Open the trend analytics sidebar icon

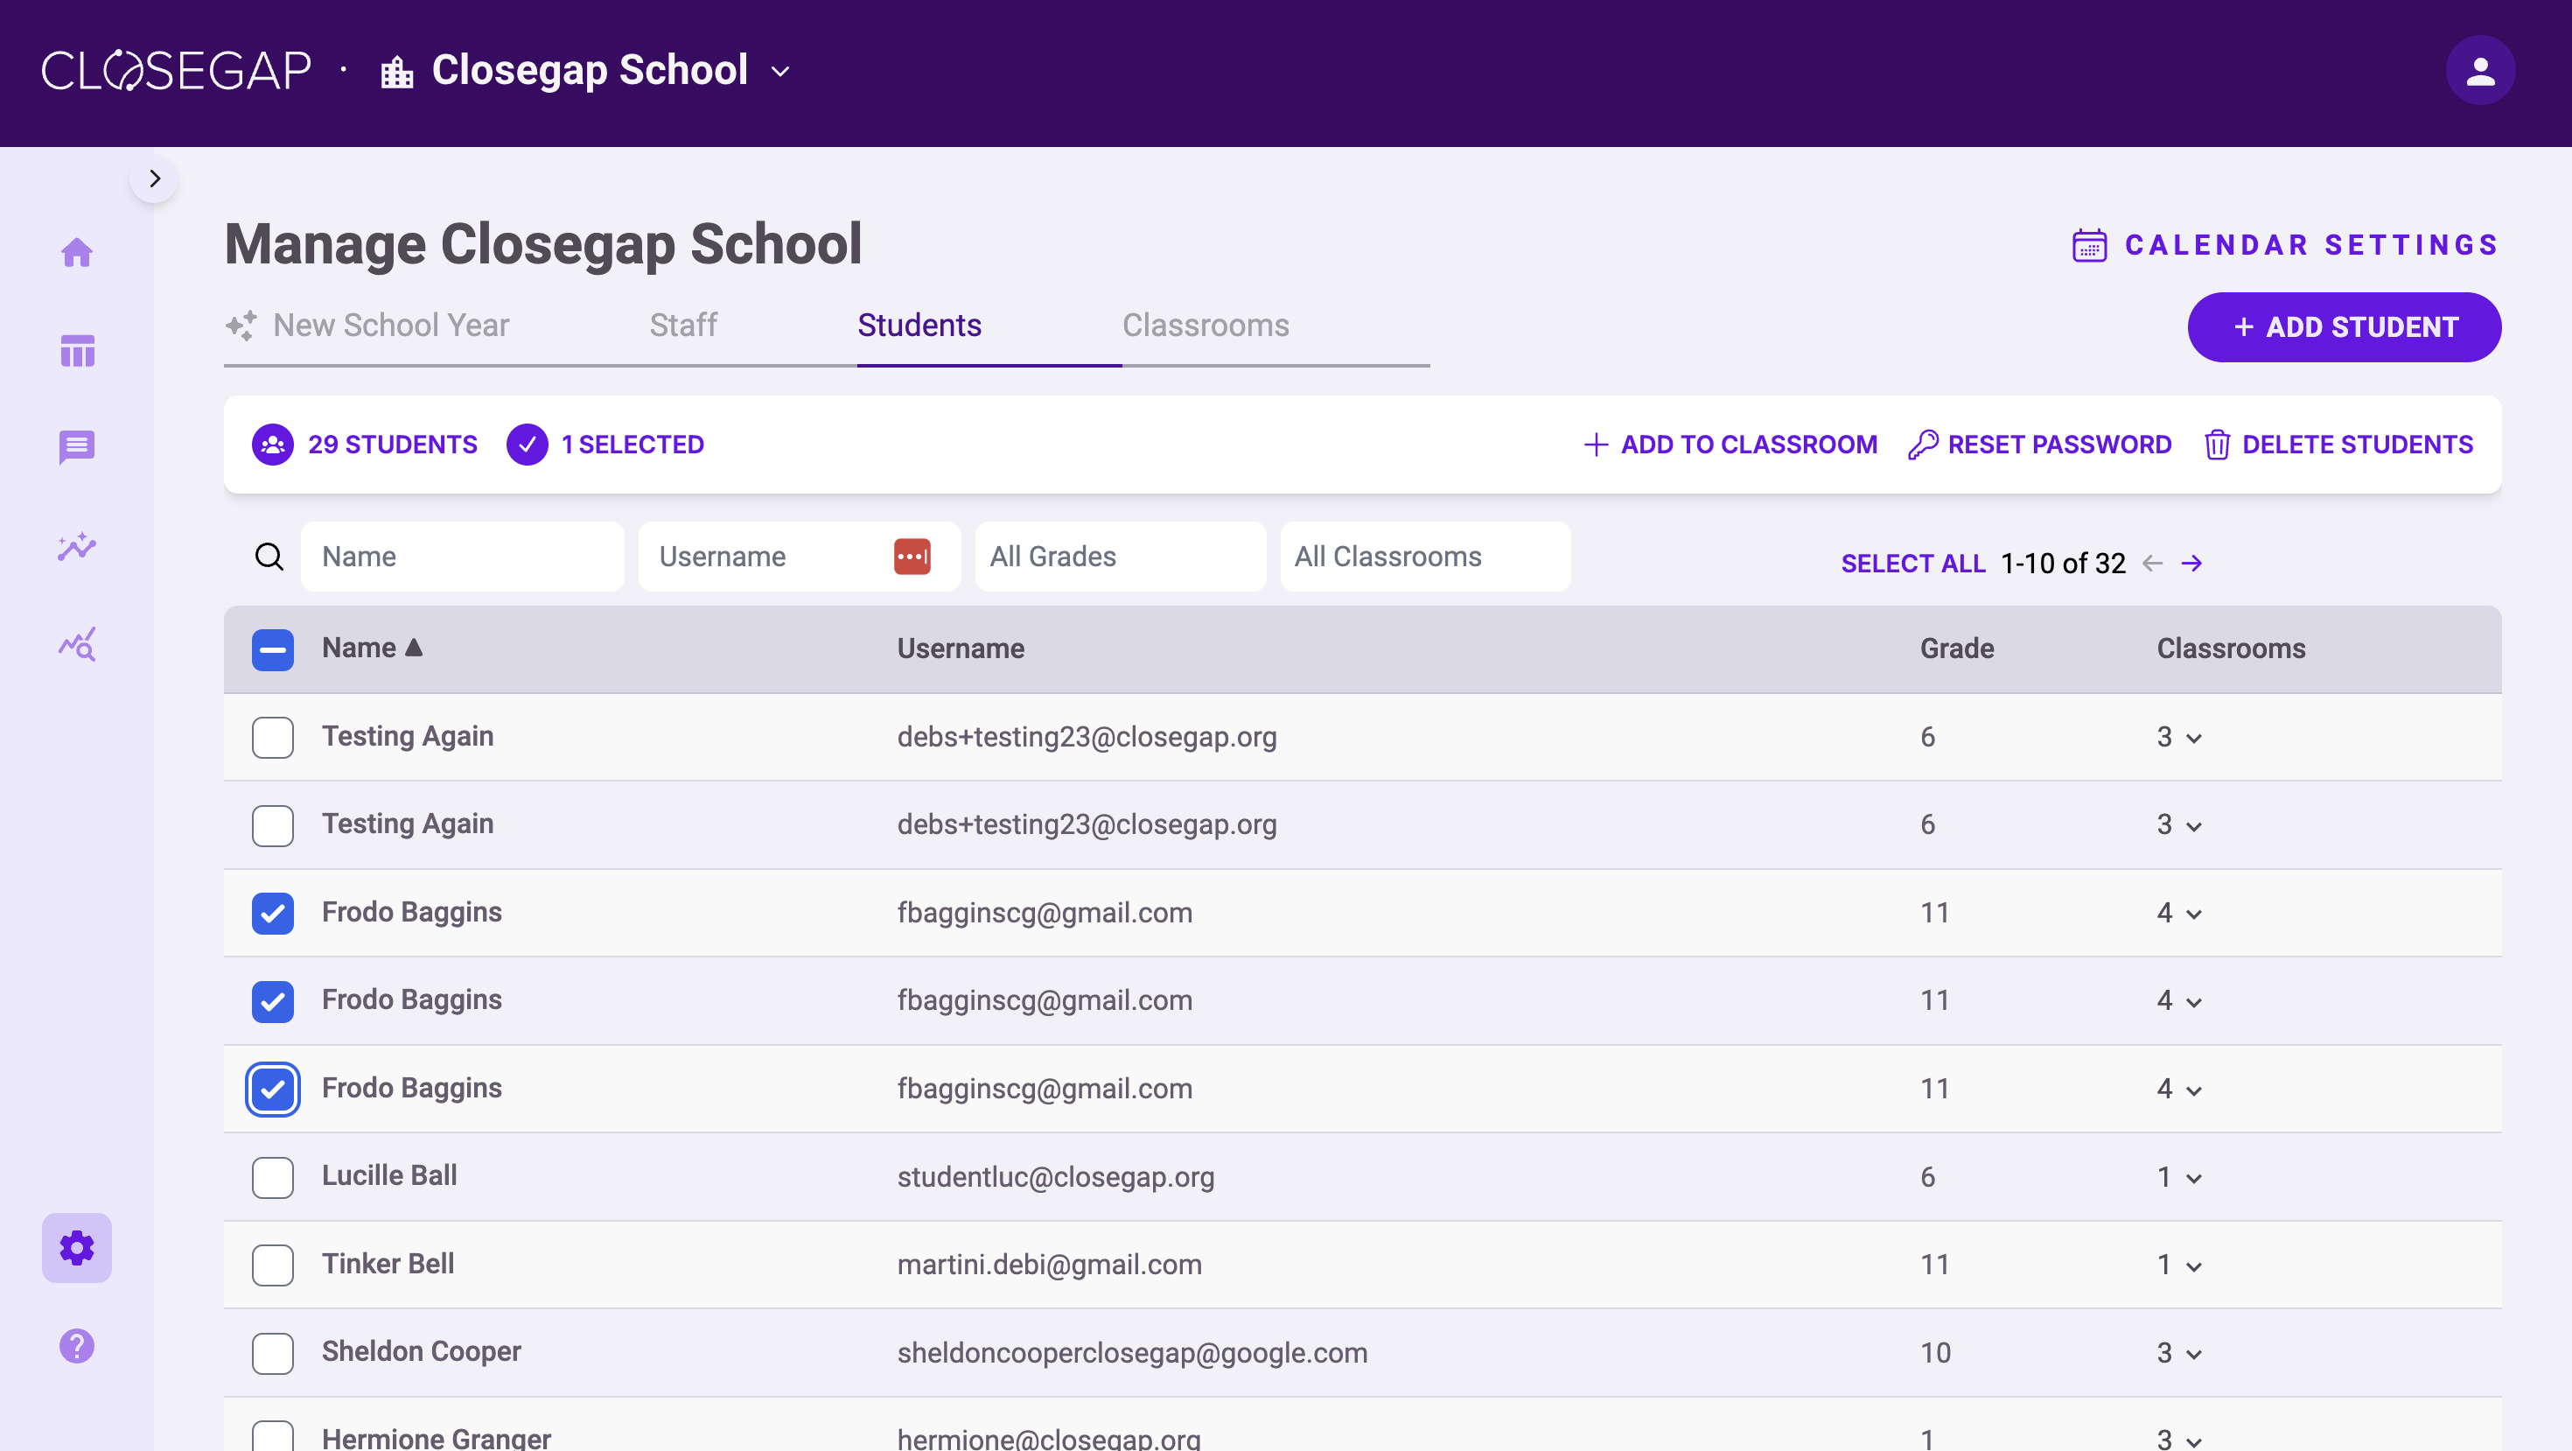click(x=77, y=546)
